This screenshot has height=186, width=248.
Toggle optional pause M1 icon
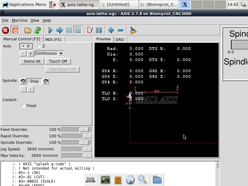coord(99,30)
